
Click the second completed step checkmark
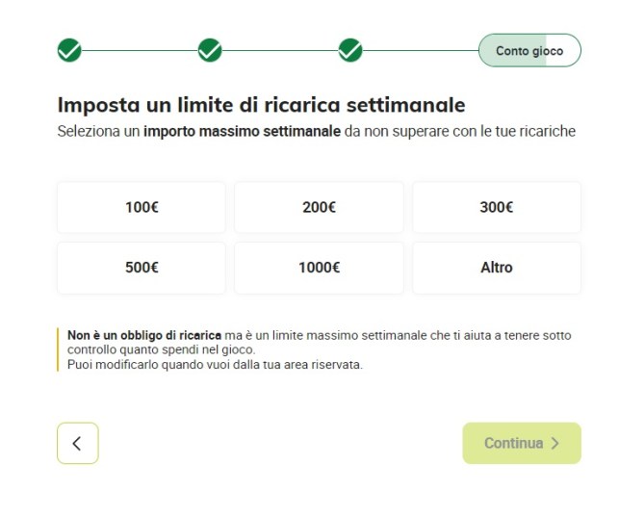pos(210,50)
